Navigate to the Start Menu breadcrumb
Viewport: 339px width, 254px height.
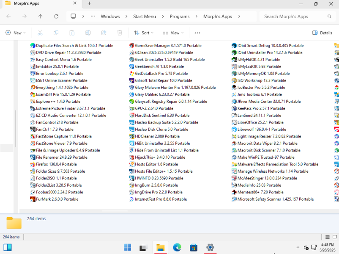point(145,17)
